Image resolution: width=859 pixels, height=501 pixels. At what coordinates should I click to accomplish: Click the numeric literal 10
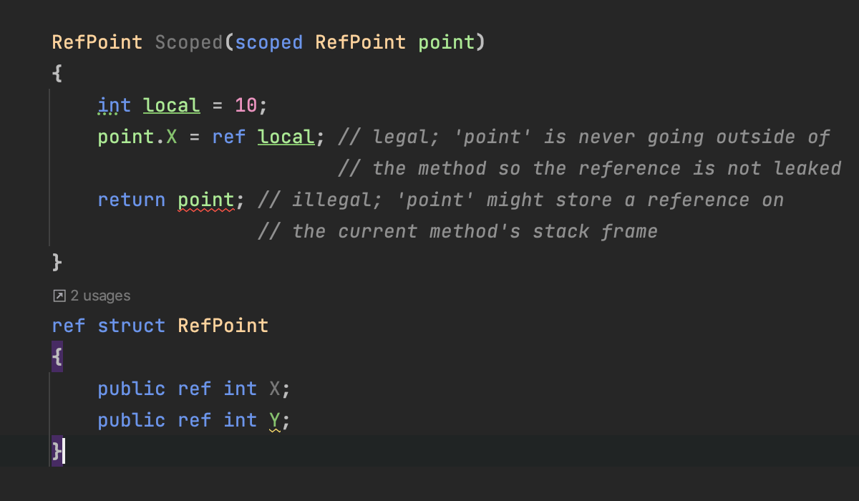coord(246,105)
